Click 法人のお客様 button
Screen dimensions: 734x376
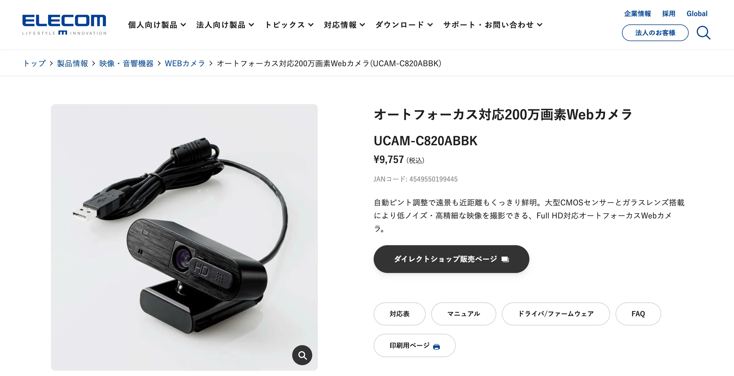(655, 33)
